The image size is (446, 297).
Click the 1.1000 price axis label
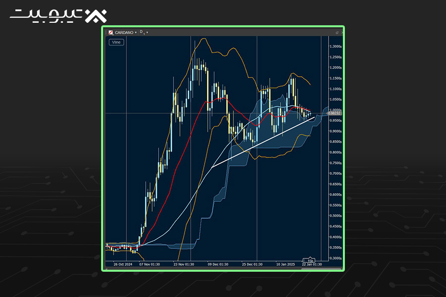[335, 89]
